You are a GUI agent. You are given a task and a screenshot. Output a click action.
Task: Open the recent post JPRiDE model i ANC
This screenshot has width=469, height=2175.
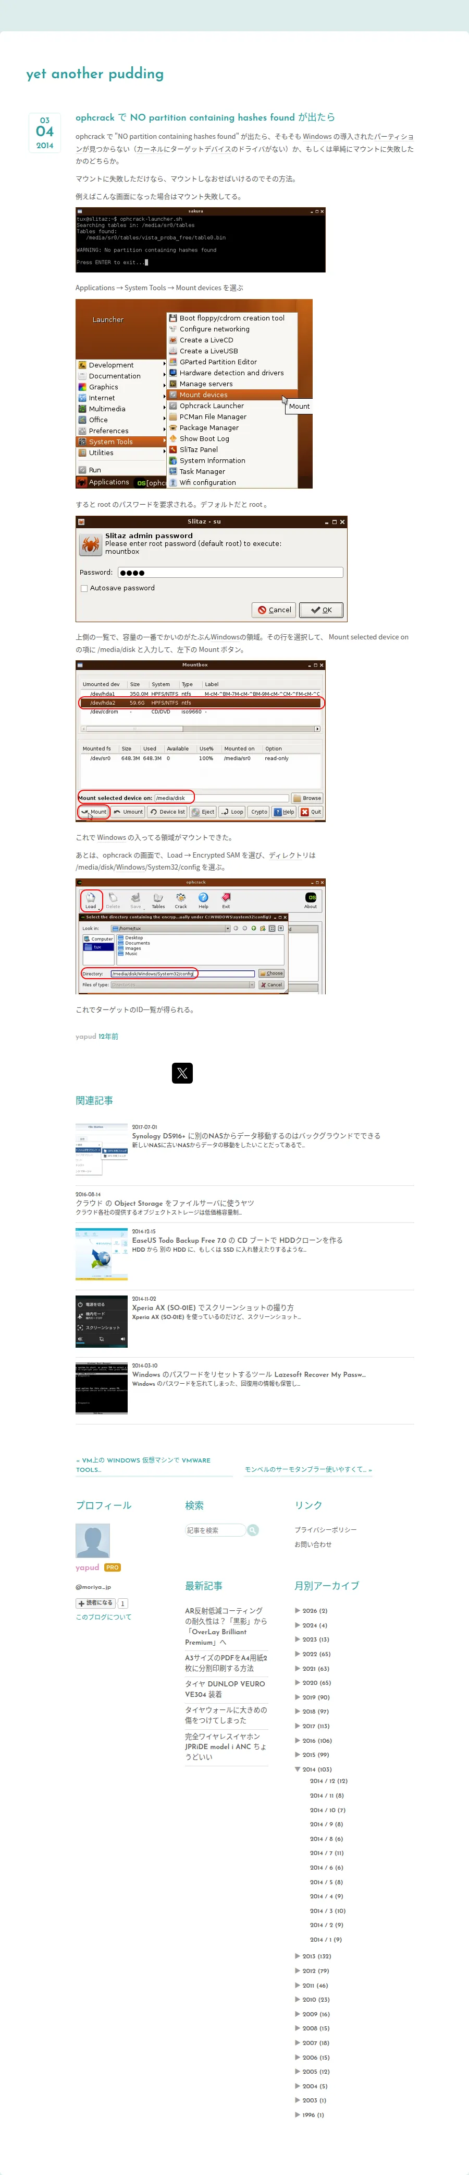click(226, 1746)
